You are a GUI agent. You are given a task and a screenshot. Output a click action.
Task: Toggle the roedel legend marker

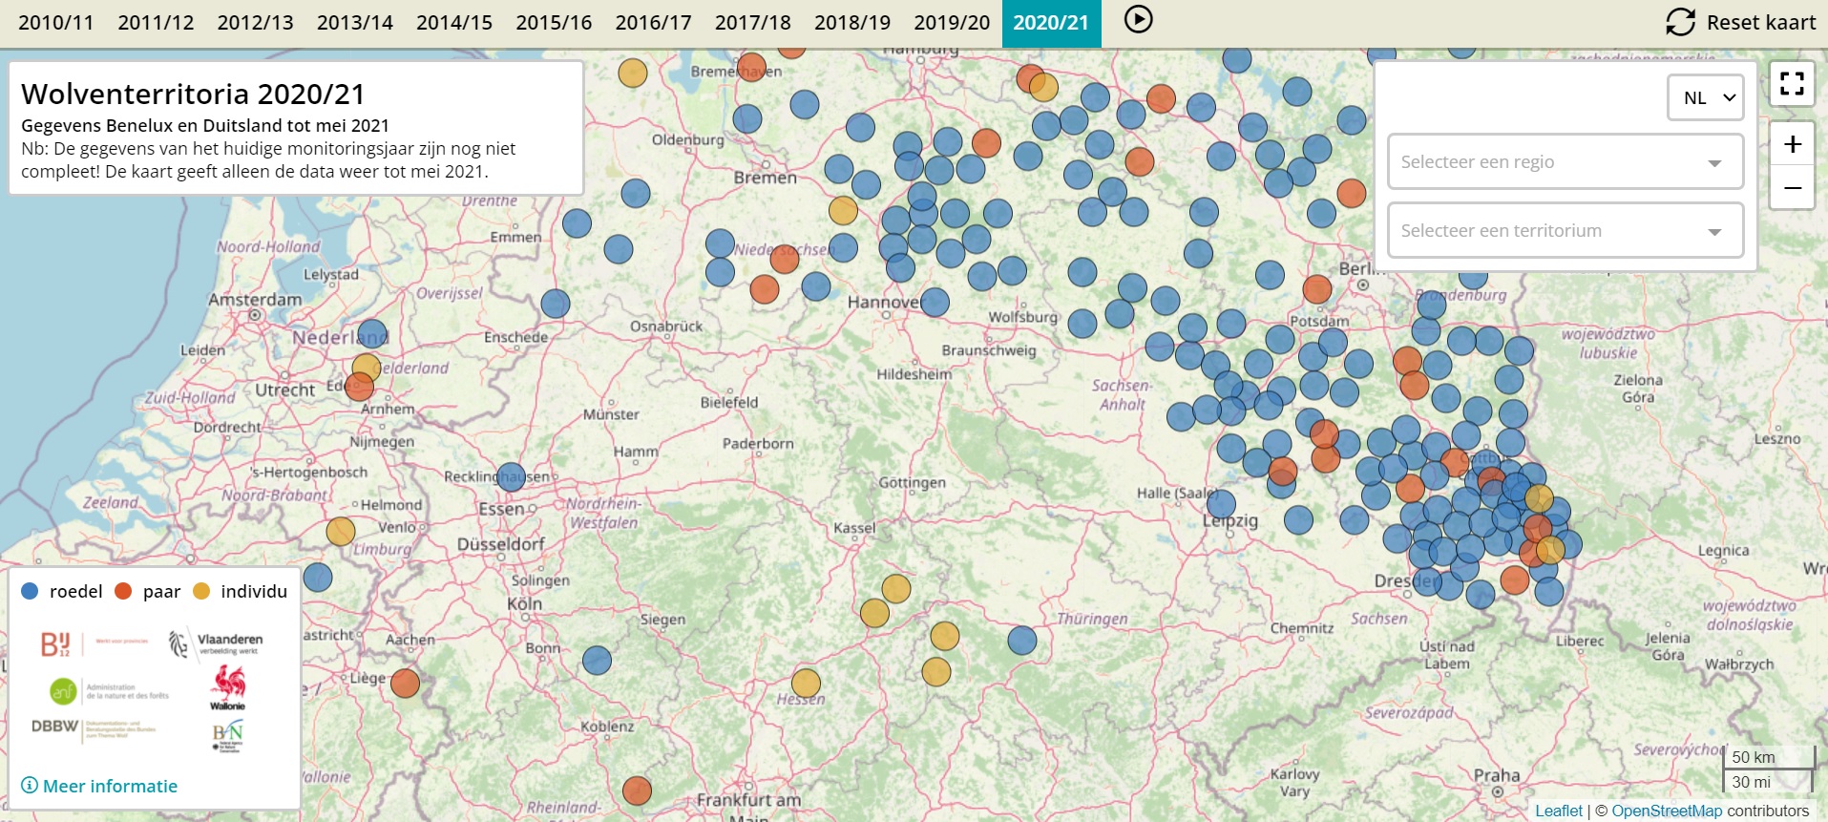tap(30, 591)
